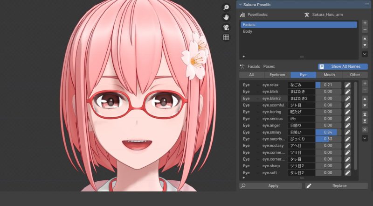Click the eye.surprise value slider
The image size is (373, 206).
point(328,139)
